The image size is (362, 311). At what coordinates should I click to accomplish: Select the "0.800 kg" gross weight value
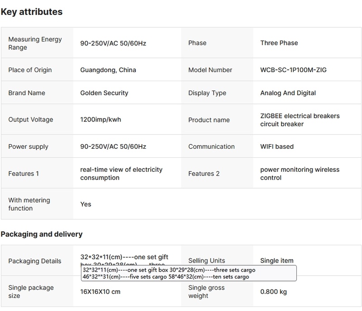click(273, 292)
